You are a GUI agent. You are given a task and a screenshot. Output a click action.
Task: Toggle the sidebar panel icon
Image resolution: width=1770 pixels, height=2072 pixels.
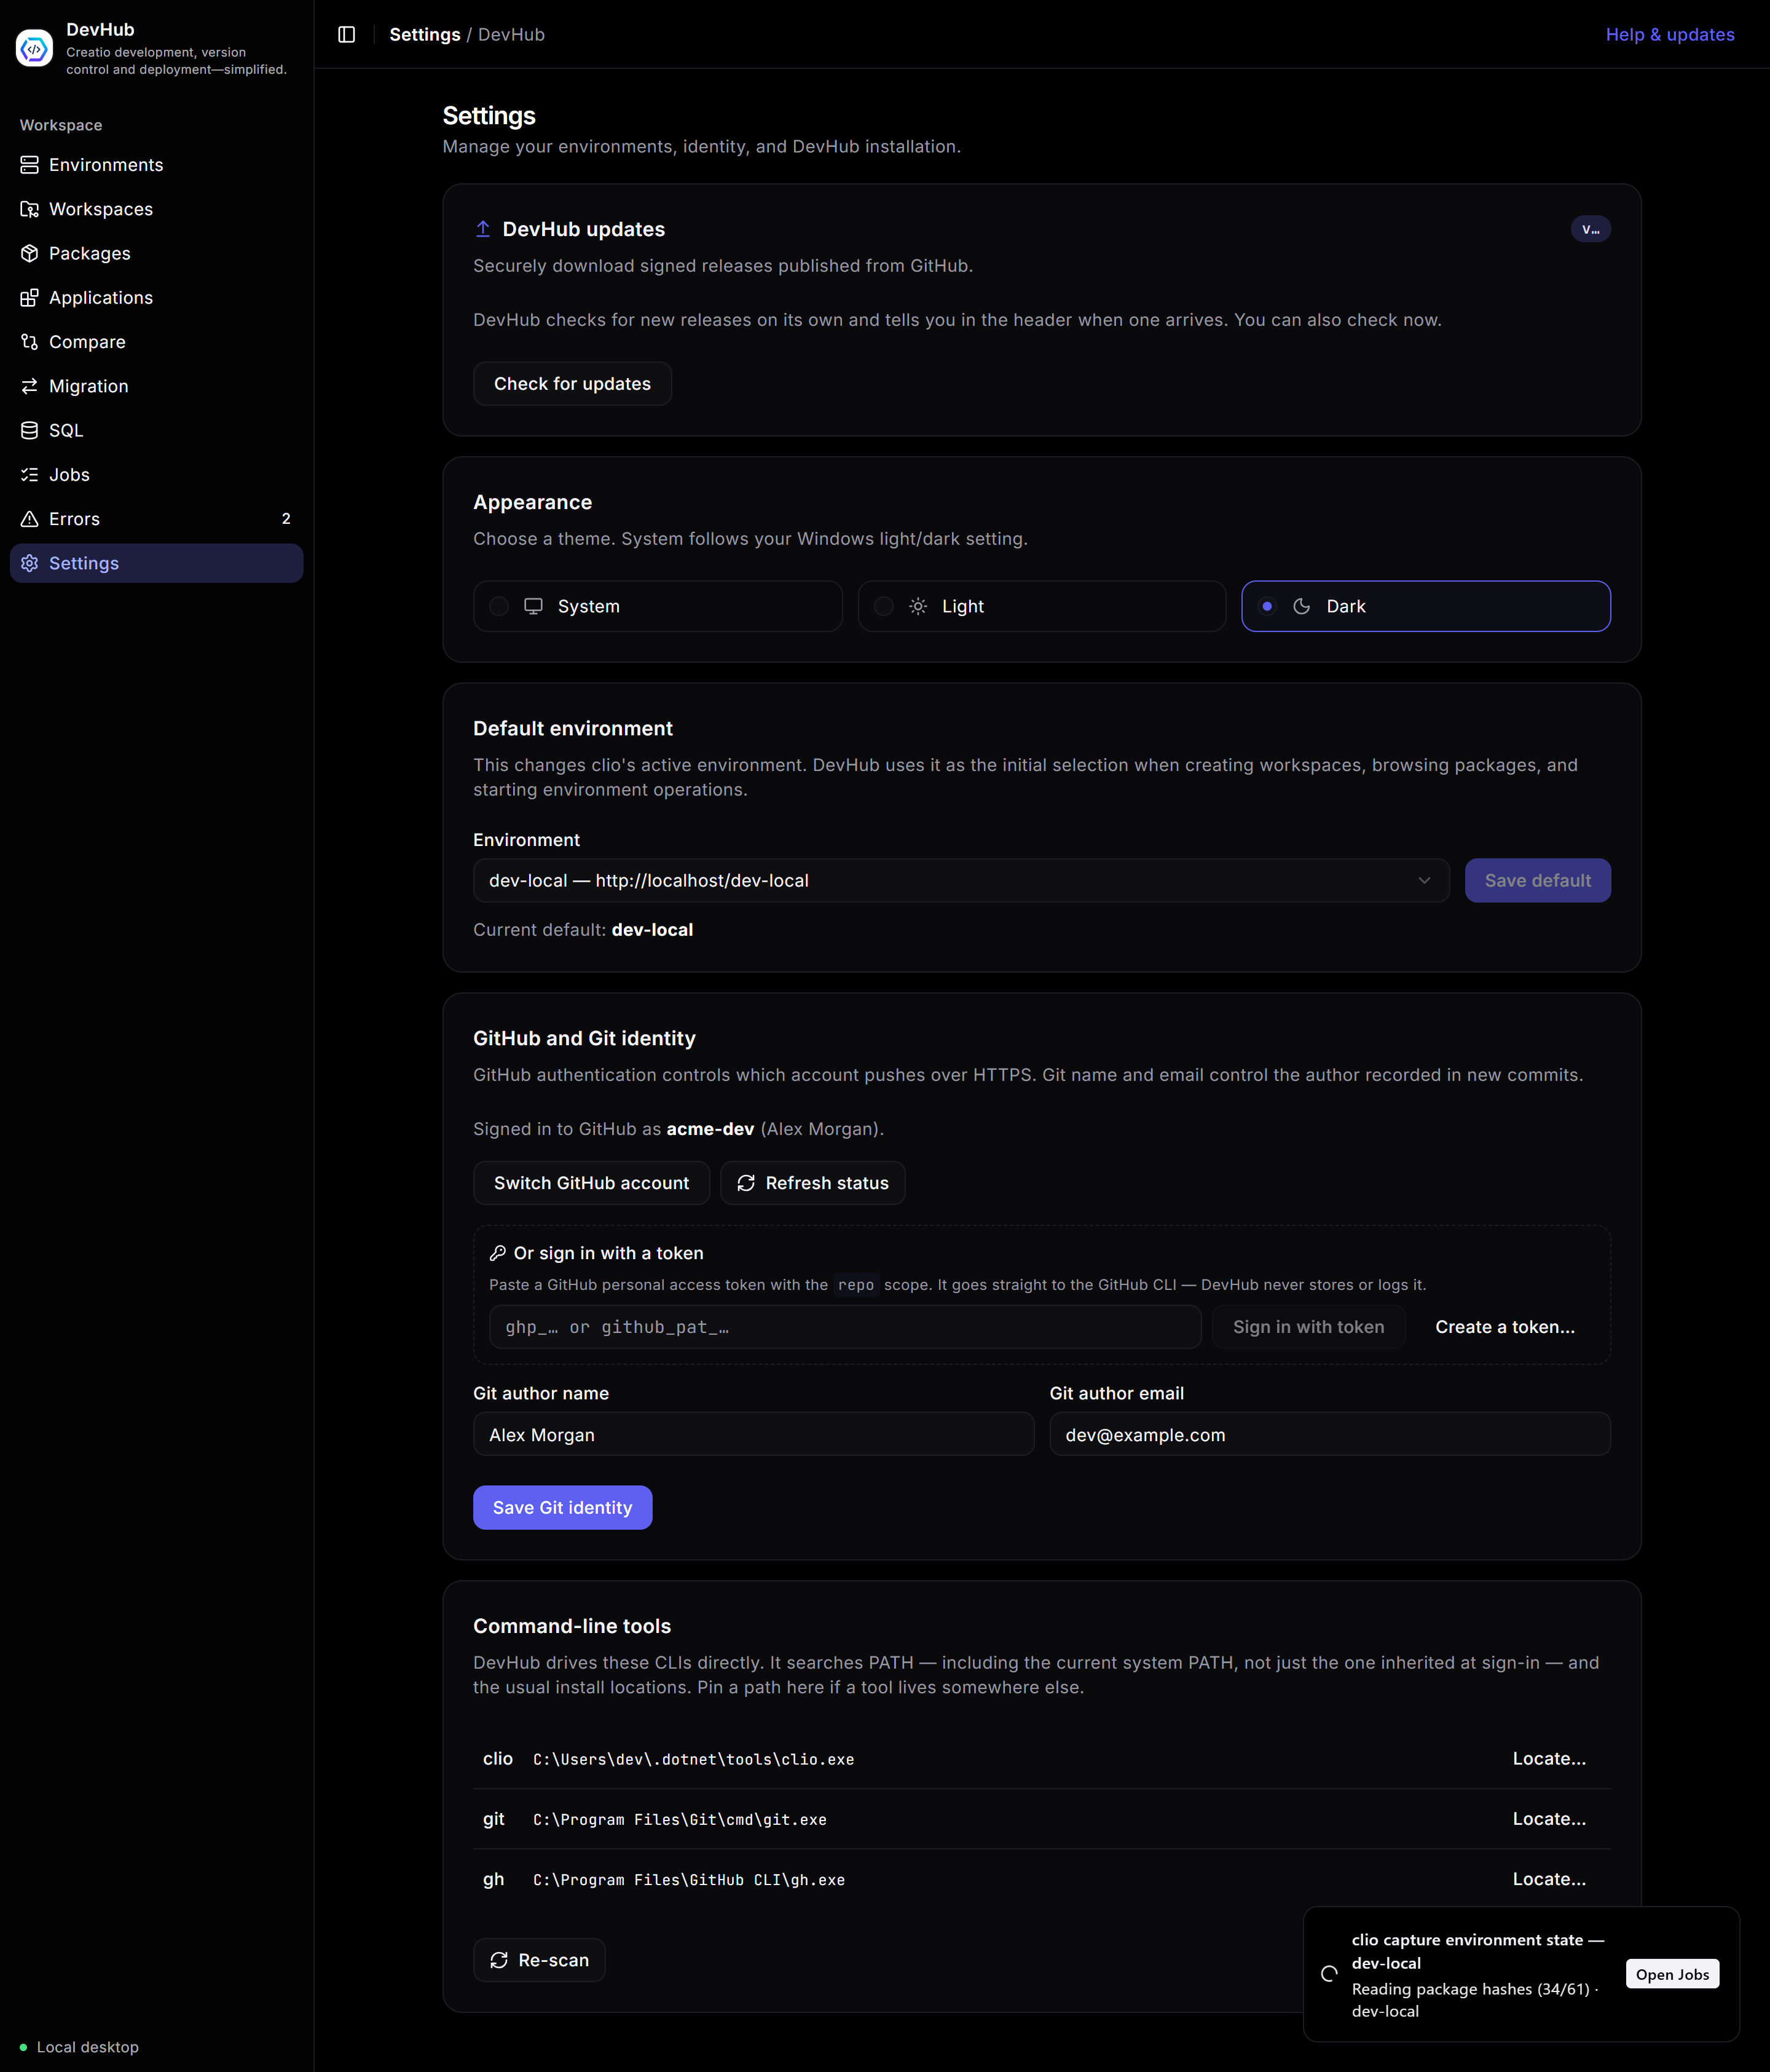tap(347, 34)
